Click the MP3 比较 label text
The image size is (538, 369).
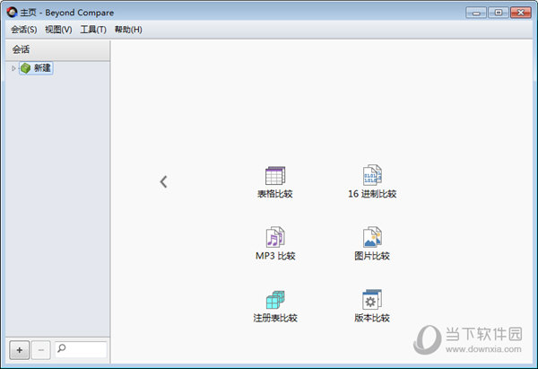pos(275,256)
